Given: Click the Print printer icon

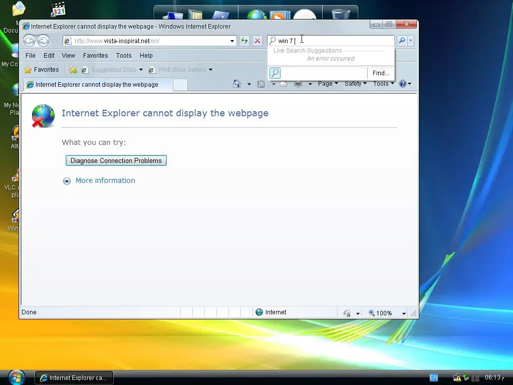Looking at the screenshot, I should [298, 84].
